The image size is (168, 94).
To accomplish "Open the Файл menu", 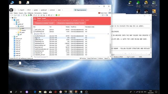I will pyautogui.click(x=11, y=13).
